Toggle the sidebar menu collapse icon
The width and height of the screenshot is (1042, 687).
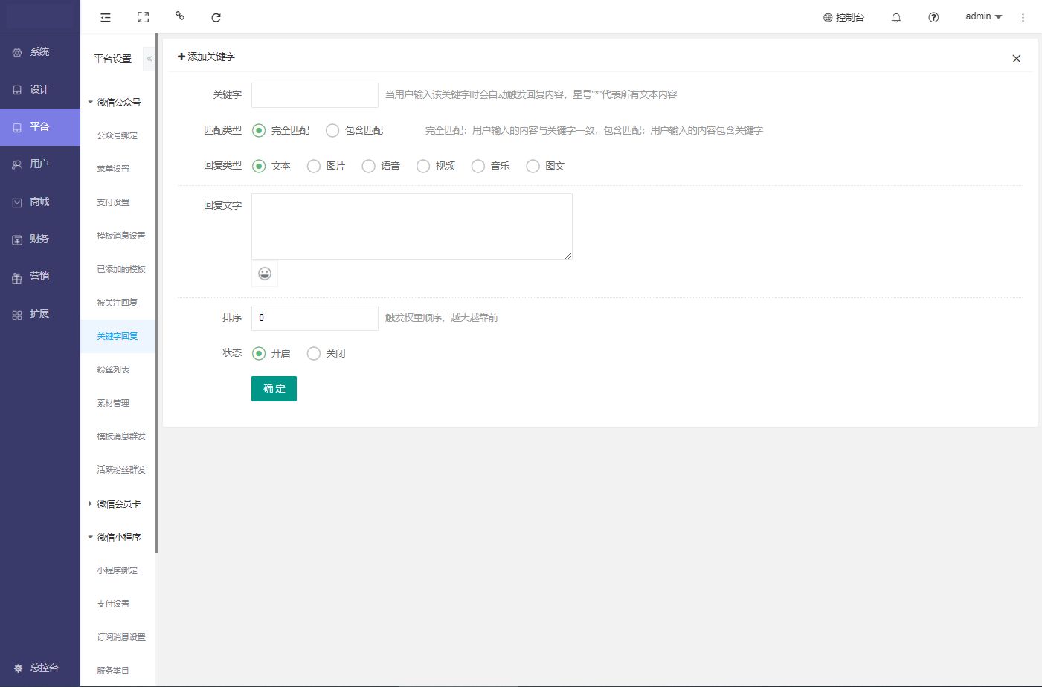coord(106,17)
